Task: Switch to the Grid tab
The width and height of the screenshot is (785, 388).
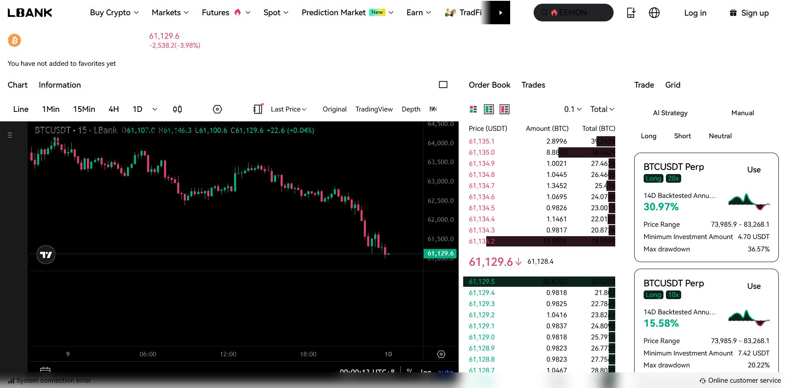Action: point(673,85)
